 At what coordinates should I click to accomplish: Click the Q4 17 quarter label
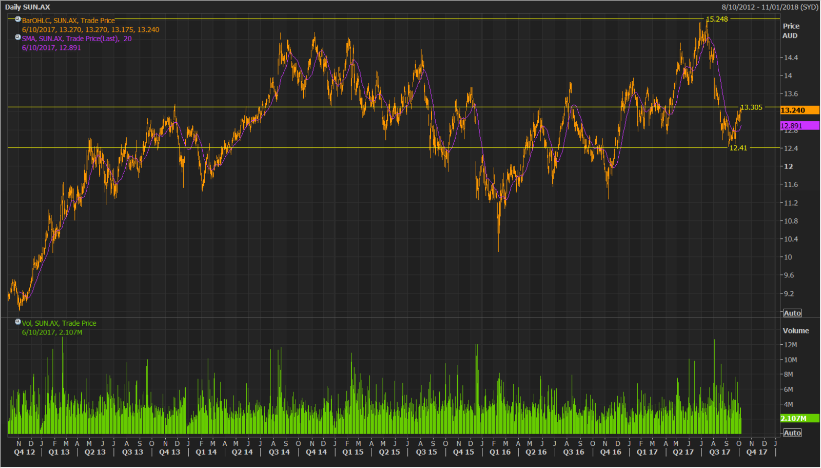[x=756, y=452]
